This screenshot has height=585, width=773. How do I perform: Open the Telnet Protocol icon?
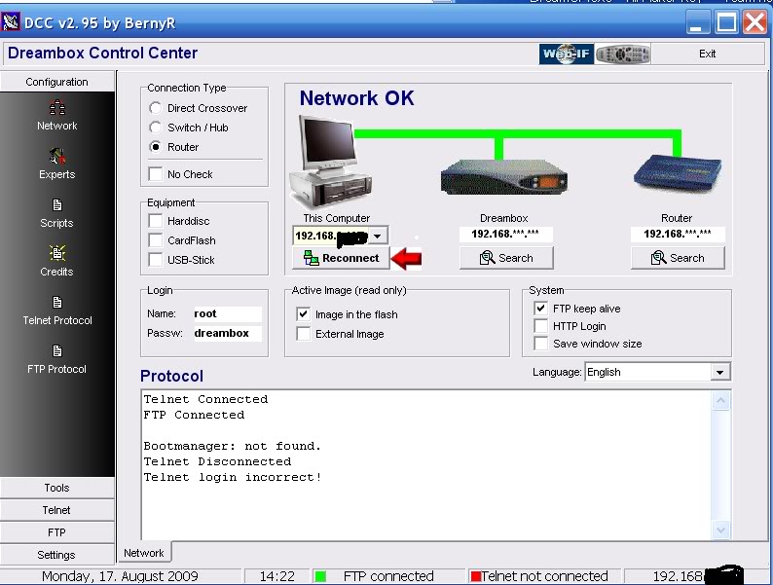(x=57, y=302)
